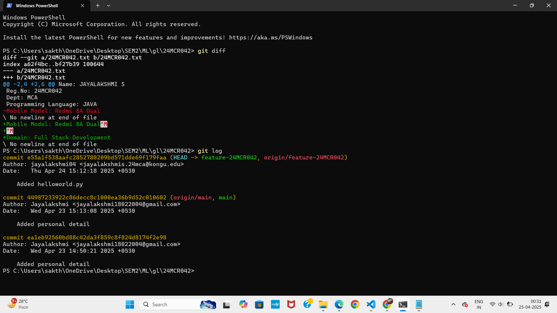Screen dimensions: 557x313
Task: Click the hunk header '@@ -2,4 +2,6 @@'
Action: [x=29, y=84]
